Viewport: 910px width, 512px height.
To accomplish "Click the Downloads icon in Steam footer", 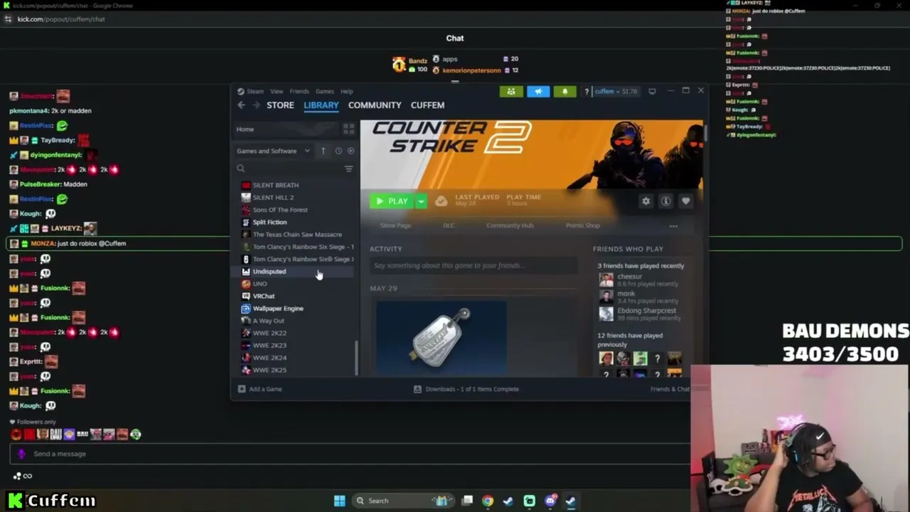I will [417, 389].
